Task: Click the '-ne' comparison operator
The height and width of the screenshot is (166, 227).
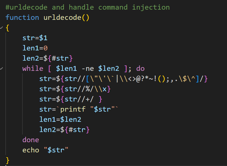Action: (x=87, y=69)
